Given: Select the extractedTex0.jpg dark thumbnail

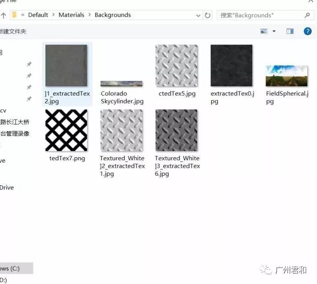Looking at the screenshot, I should pyautogui.click(x=232, y=66).
